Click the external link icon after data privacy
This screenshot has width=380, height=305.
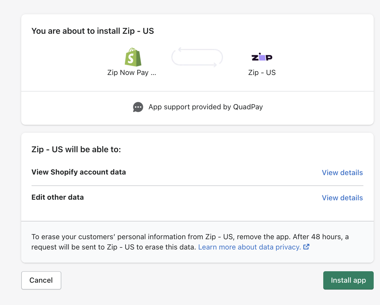306,247
